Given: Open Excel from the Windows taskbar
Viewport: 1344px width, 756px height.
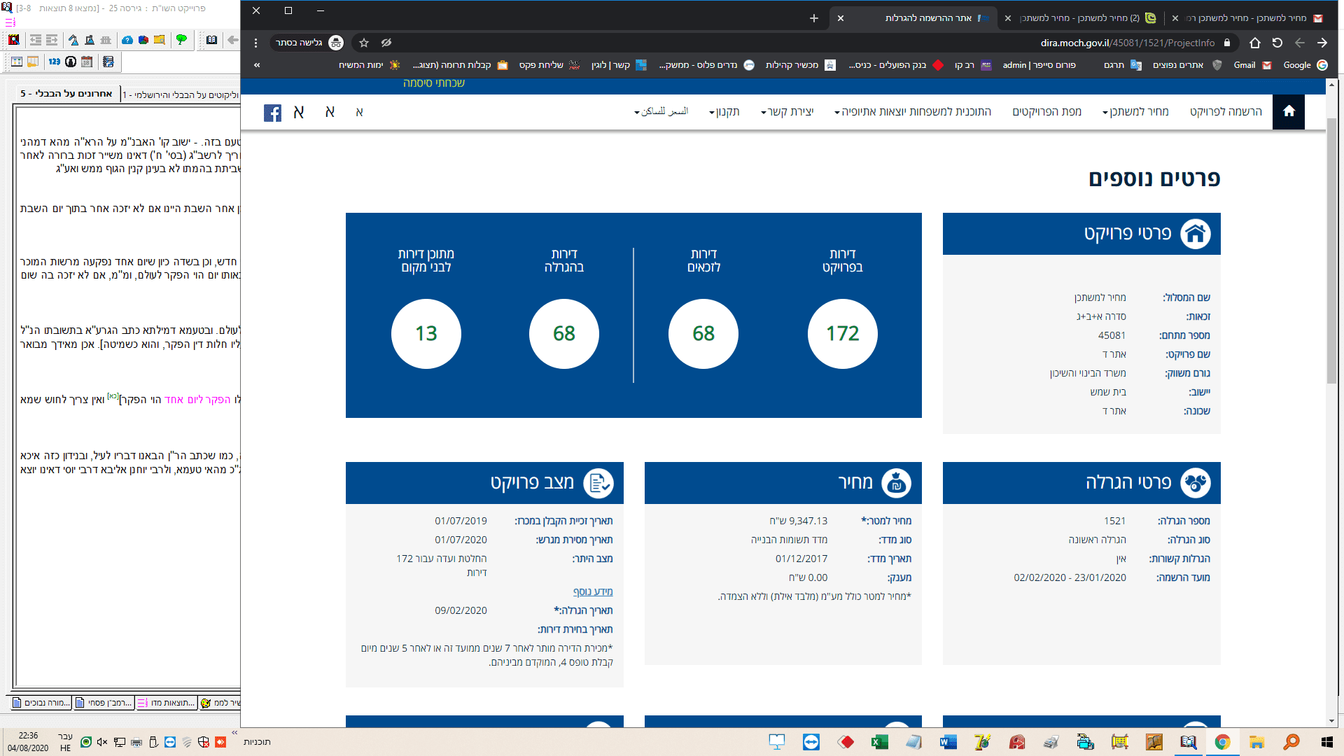Looking at the screenshot, I should (x=879, y=742).
